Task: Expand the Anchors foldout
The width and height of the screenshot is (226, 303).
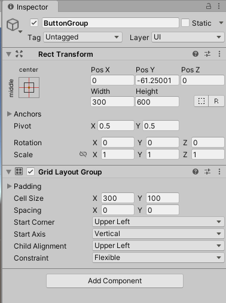Action: [x=9, y=114]
